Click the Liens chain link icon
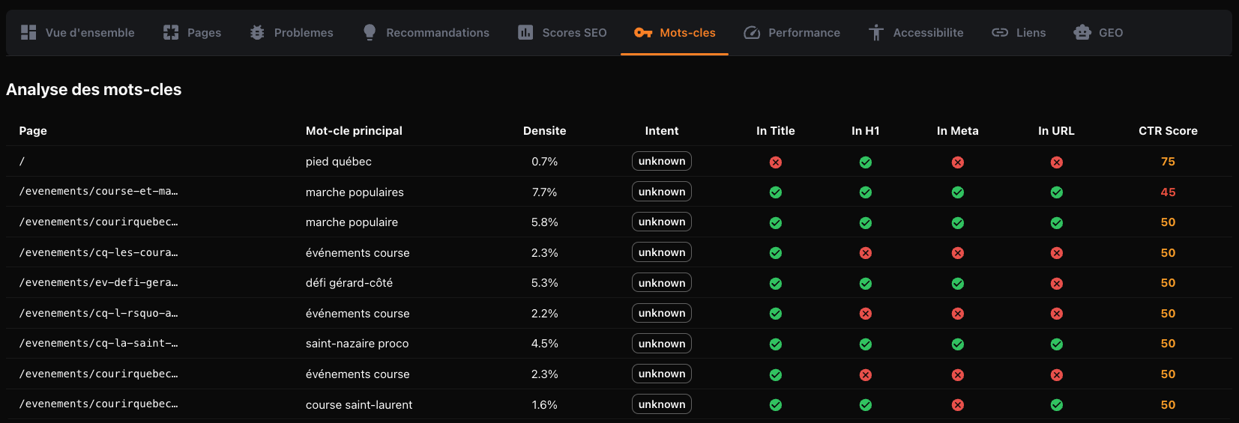1239x423 pixels. click(x=1000, y=32)
